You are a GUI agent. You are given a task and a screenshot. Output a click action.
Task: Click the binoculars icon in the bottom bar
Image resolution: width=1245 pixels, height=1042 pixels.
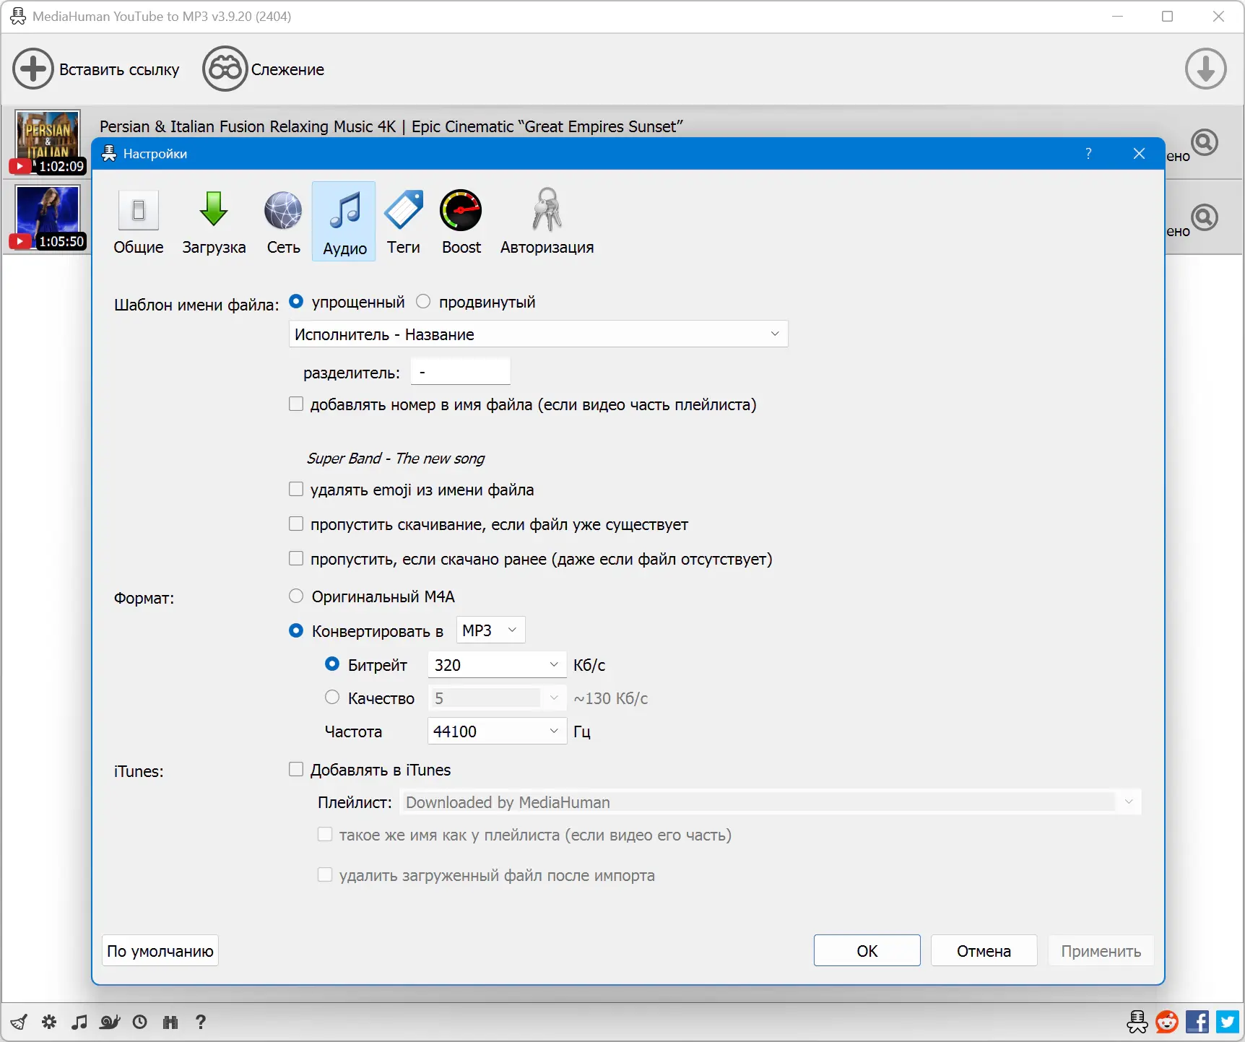[x=170, y=1022]
